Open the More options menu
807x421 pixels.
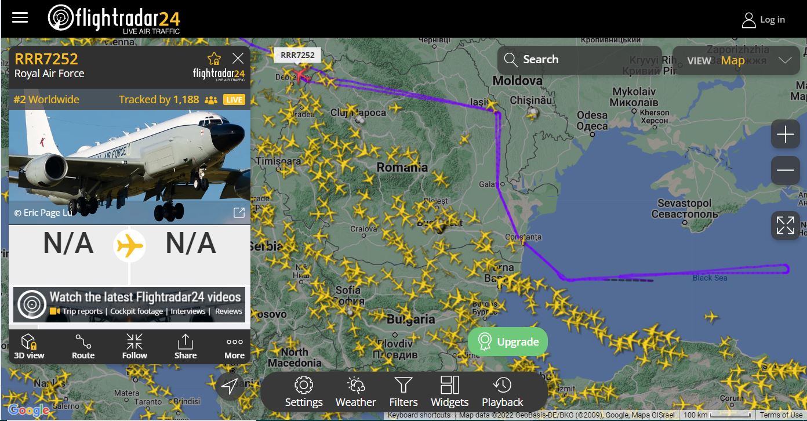[235, 346]
